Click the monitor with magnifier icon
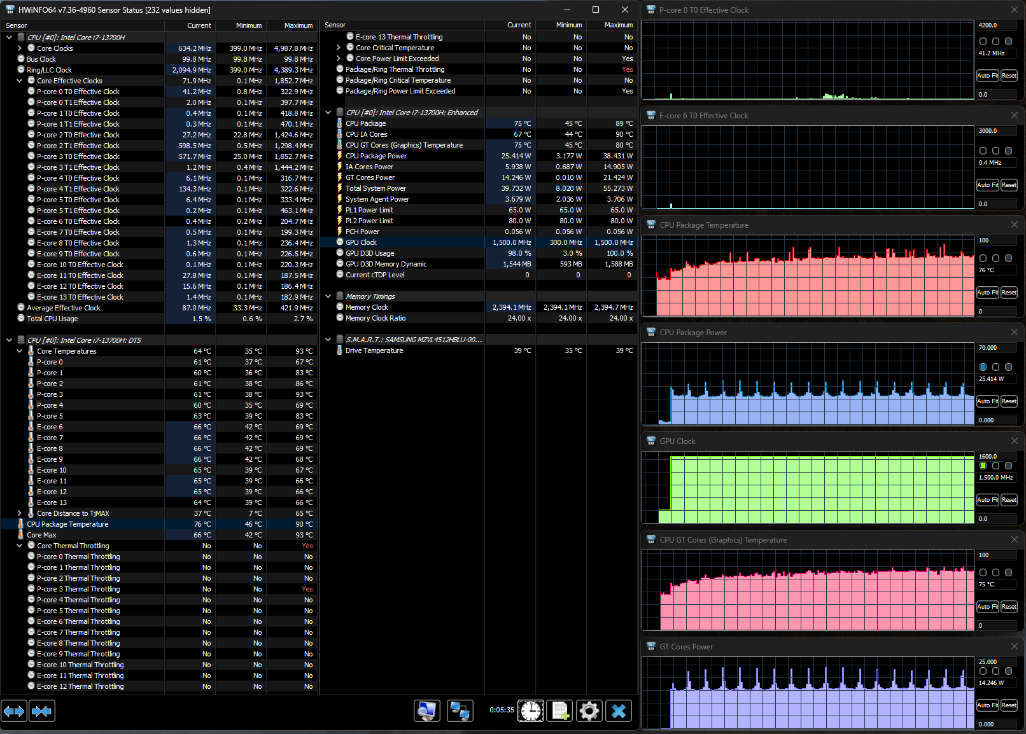The height and width of the screenshot is (734, 1026). [426, 710]
